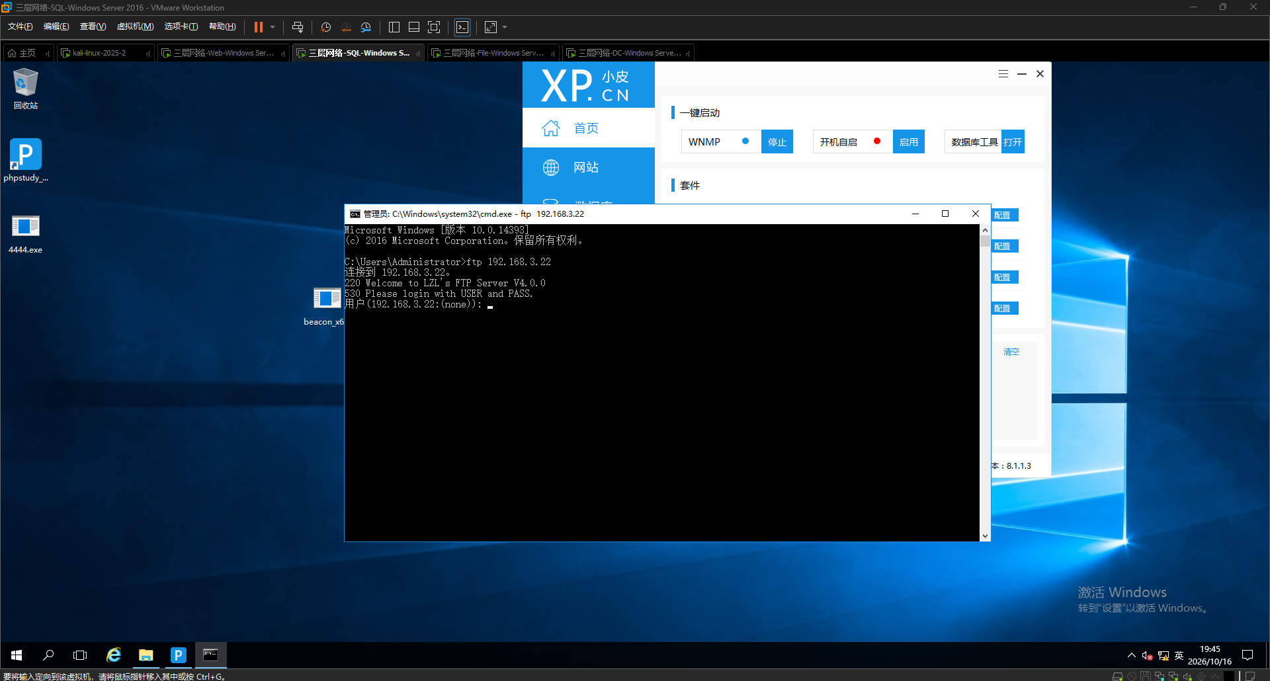Click the 启用 button for 开机自启
The width and height of the screenshot is (1270, 681).
[x=909, y=142]
